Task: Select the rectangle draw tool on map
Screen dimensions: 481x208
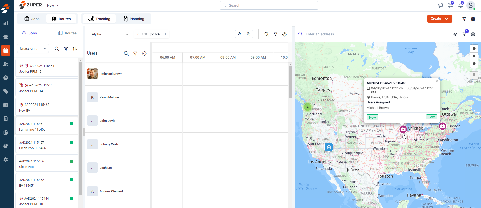Action: (474, 56)
